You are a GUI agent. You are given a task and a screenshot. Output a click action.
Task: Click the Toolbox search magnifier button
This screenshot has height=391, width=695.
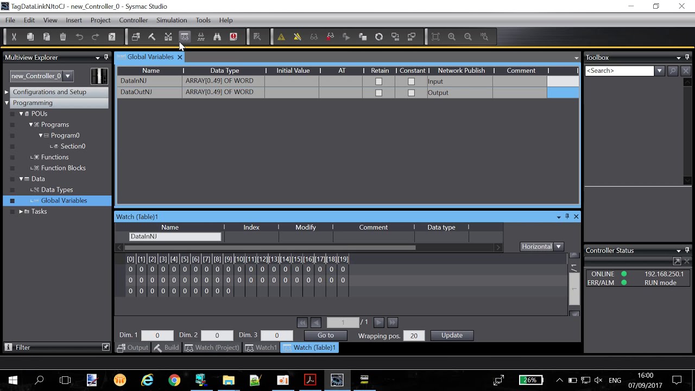coord(673,71)
